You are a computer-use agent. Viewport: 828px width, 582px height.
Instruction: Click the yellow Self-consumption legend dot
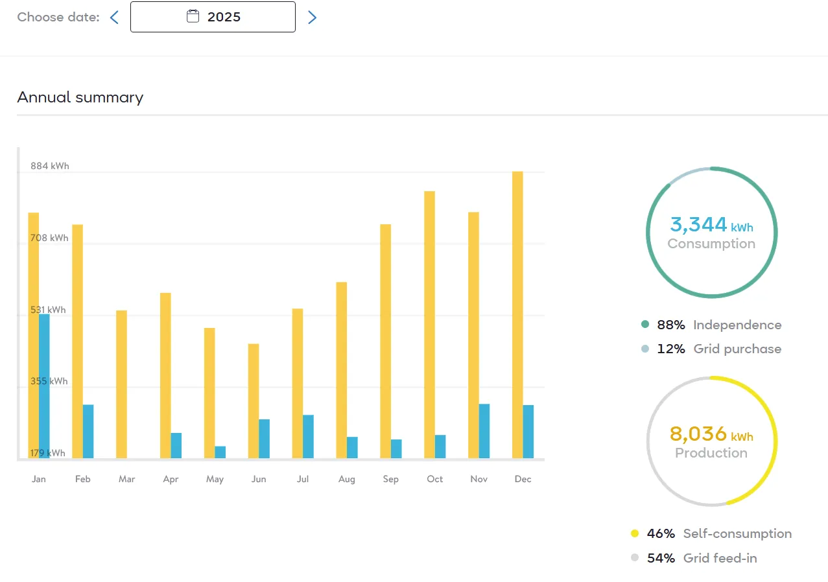(635, 533)
